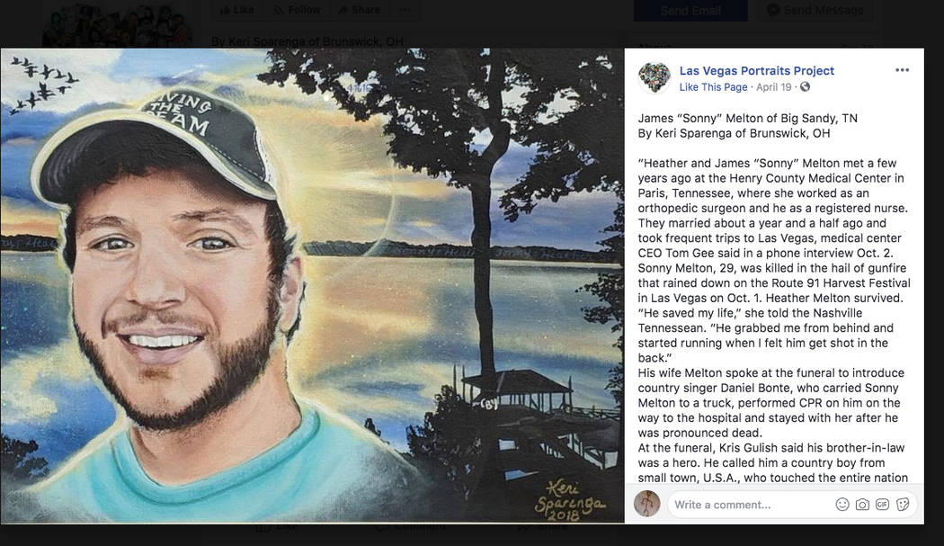Open the page's more options ellipsis
This screenshot has width=944, height=546.
405,10
